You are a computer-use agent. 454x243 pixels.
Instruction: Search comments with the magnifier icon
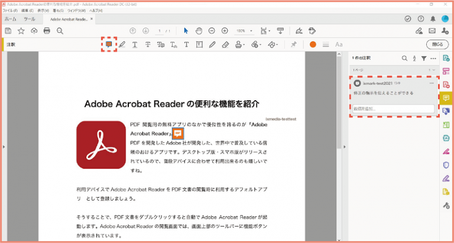point(404,58)
